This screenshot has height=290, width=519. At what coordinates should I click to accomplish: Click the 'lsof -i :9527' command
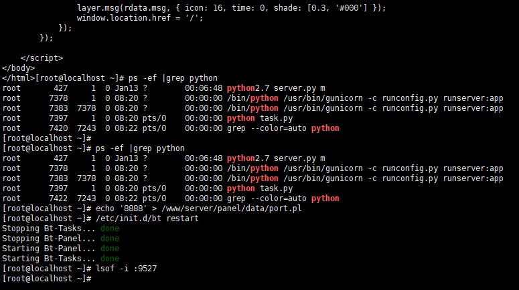(x=126, y=269)
